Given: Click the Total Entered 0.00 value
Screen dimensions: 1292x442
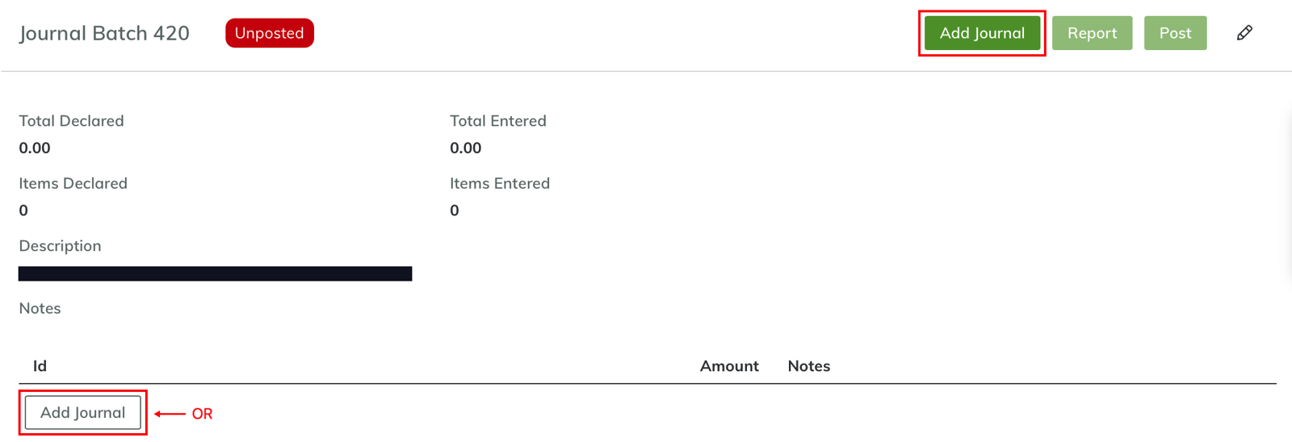Looking at the screenshot, I should click(x=465, y=148).
